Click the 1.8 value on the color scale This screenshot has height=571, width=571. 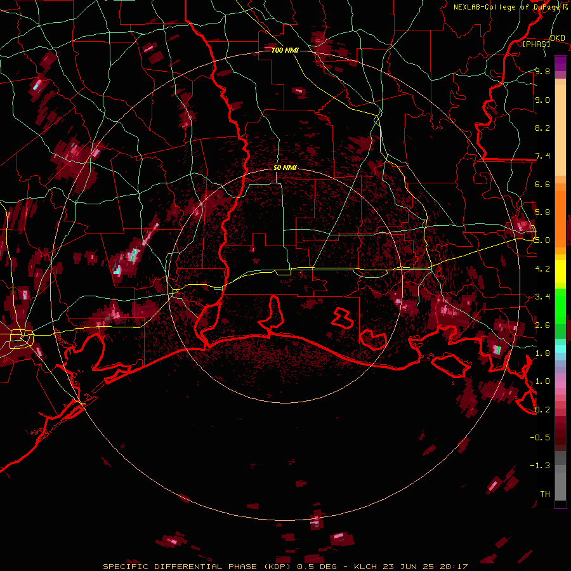click(542, 353)
